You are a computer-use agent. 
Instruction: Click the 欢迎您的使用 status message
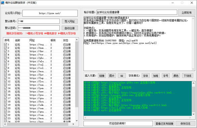tap(117, 123)
